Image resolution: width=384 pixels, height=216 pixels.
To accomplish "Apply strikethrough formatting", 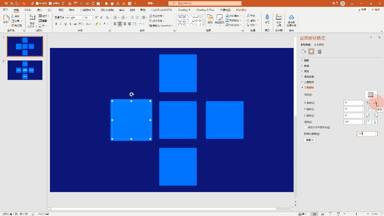I will point(75,24).
